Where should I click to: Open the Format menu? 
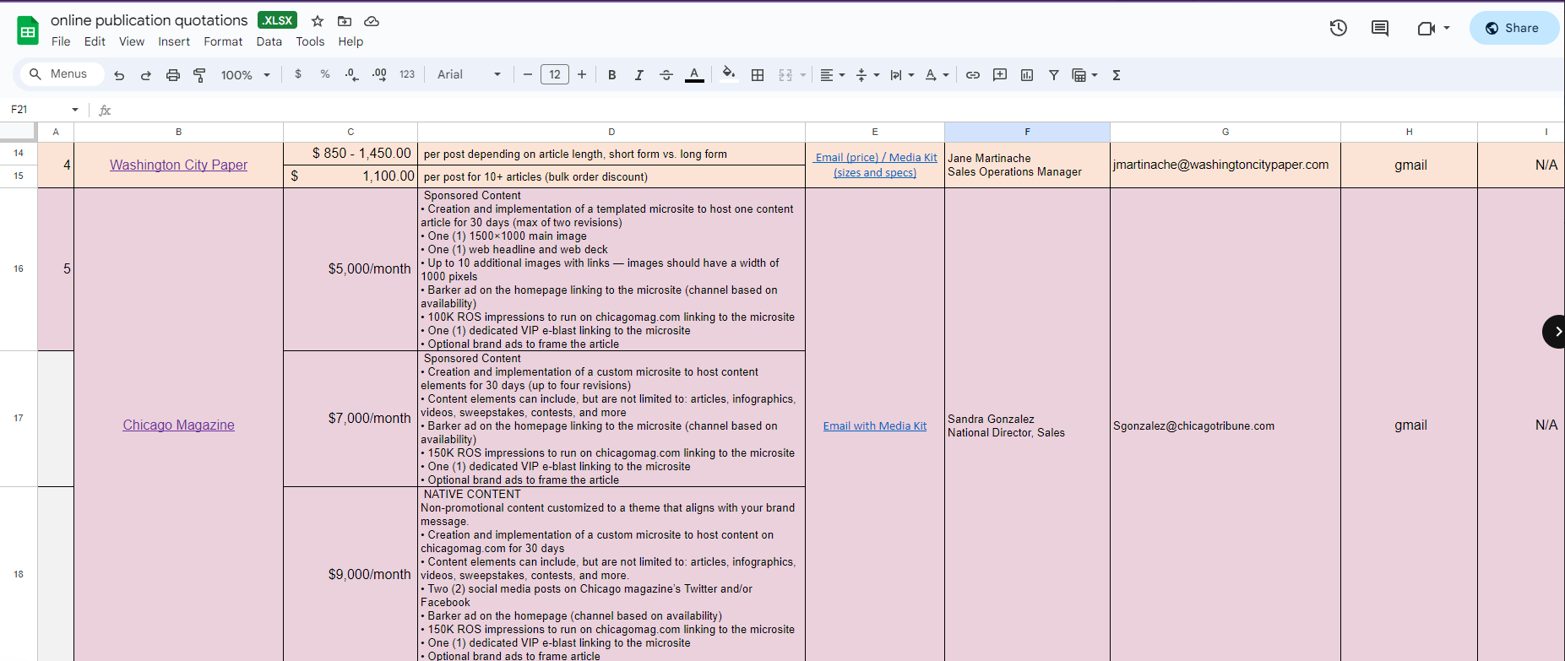tap(223, 41)
